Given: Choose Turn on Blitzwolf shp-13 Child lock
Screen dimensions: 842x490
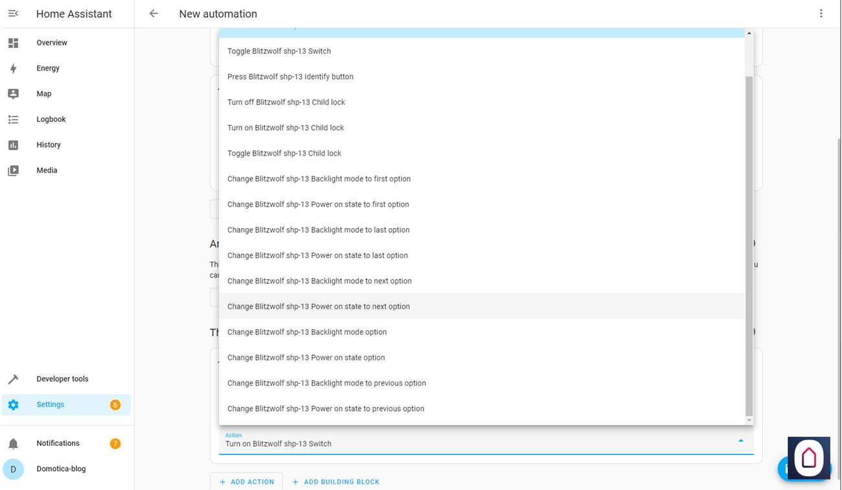Looking at the screenshot, I should tap(286, 128).
